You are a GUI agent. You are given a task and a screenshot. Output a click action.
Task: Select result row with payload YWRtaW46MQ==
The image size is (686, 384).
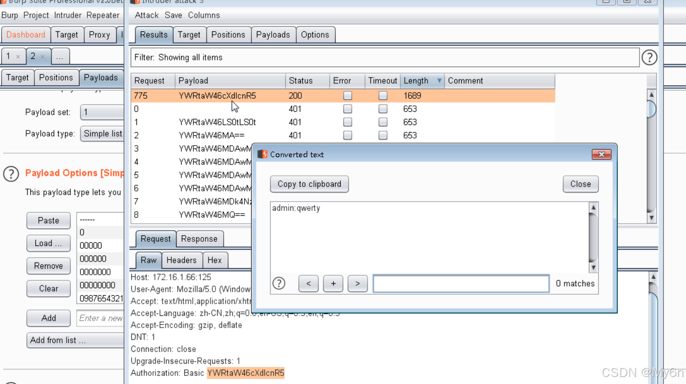(191, 215)
